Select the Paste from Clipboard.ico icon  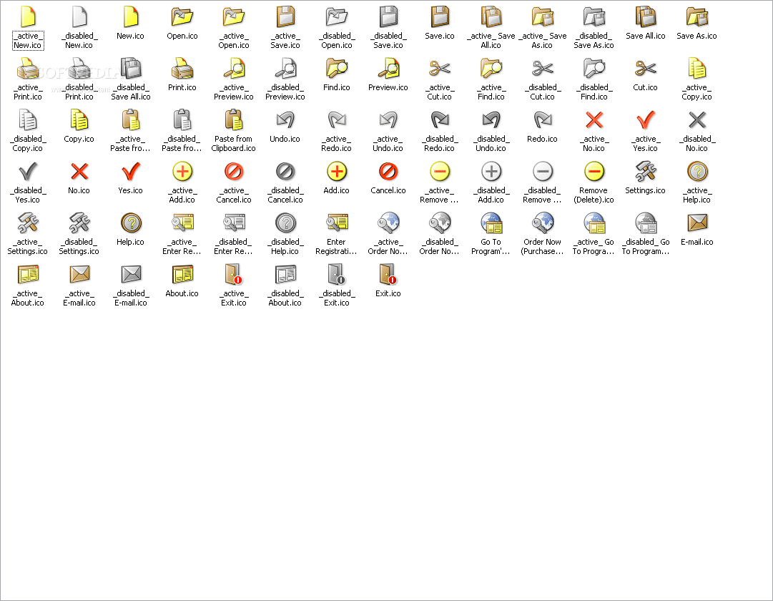pos(234,120)
